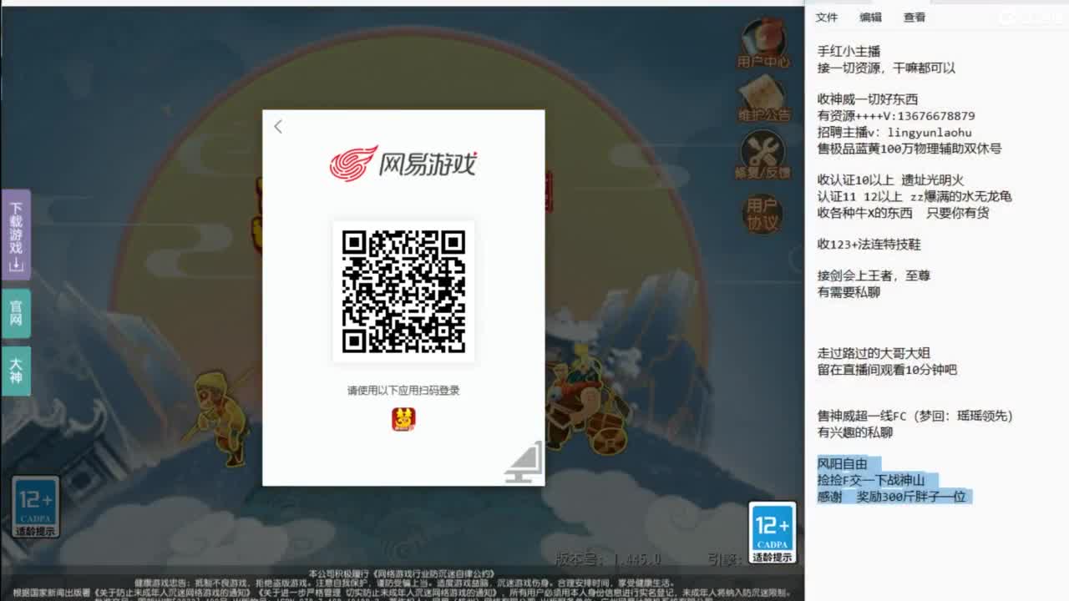1069x601 pixels.
Task: Click the line 招聘主播v: lingyunlaohu
Action: click(x=894, y=133)
